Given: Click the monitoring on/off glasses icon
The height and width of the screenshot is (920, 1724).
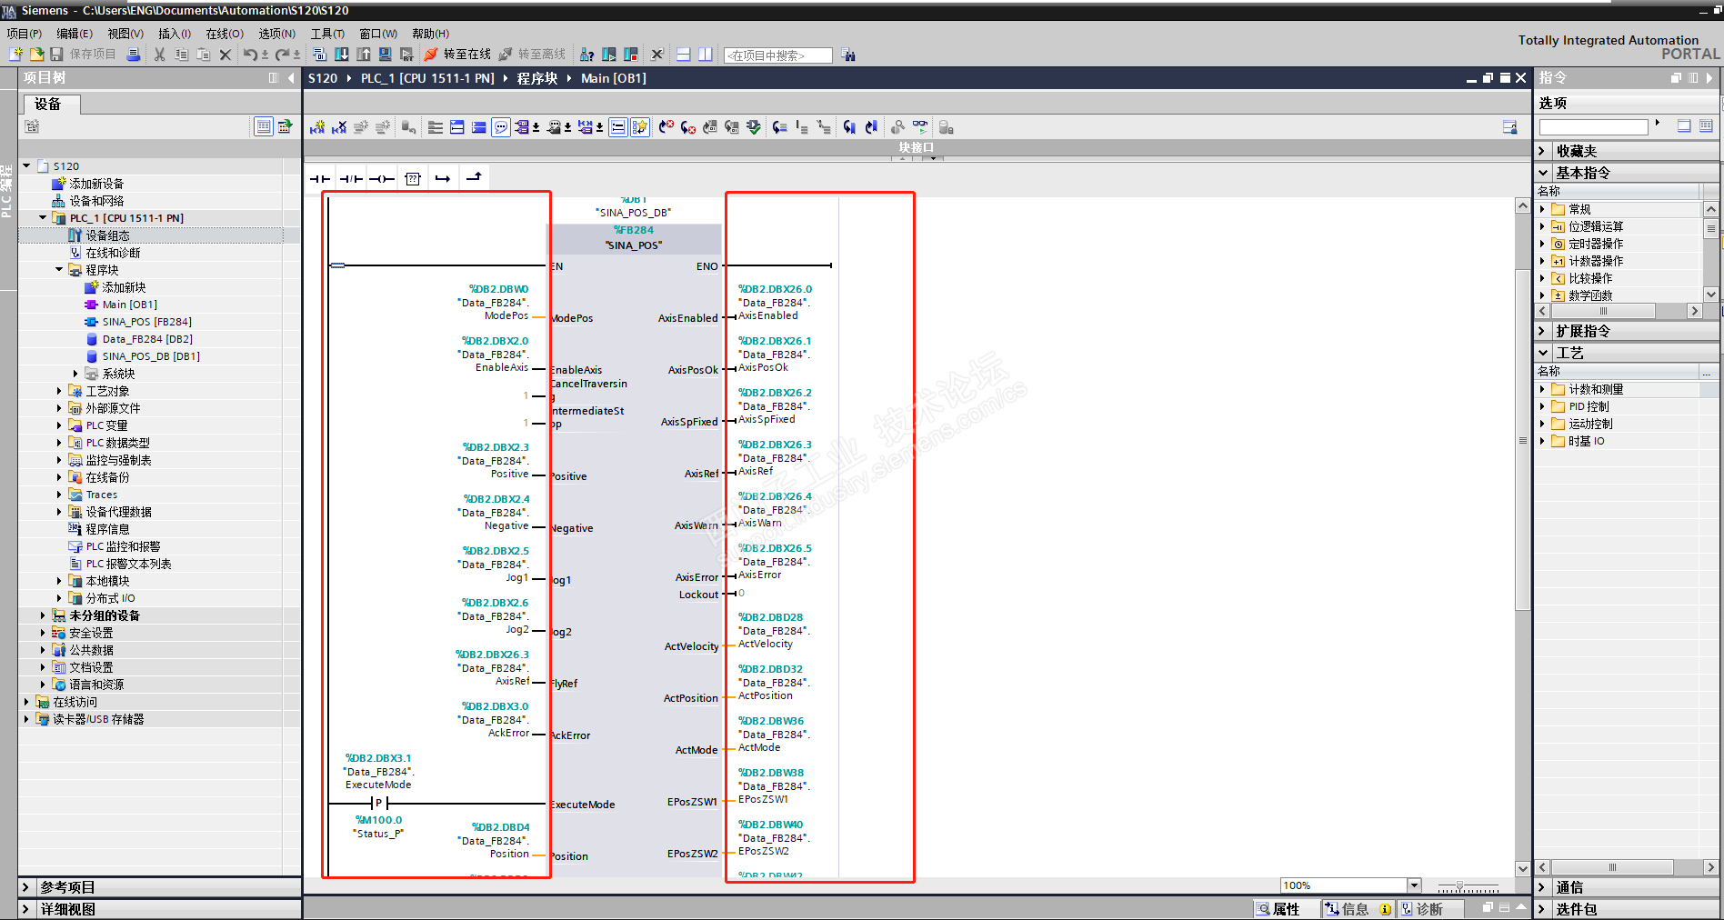Looking at the screenshot, I should [920, 127].
